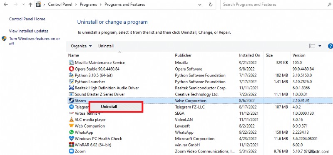Viewport: 333px width, 155px height.
Task: Click the Opera Stable program icon
Action: (71, 69)
